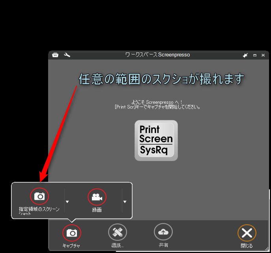Click the Print Screen SysRq key image

coord(156,141)
